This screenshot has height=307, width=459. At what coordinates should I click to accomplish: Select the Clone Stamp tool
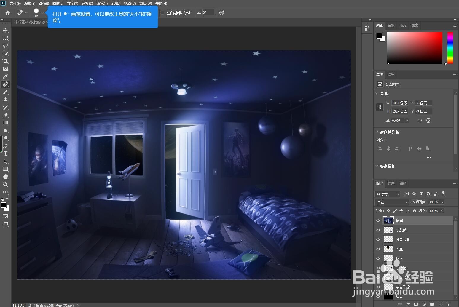(x=5, y=100)
